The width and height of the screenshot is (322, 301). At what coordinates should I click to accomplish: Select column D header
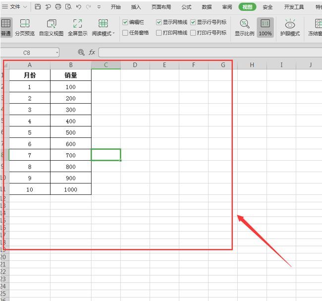pyautogui.click(x=135, y=65)
